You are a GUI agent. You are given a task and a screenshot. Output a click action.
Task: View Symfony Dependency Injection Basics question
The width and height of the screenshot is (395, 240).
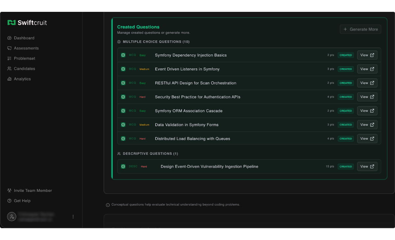pyautogui.click(x=367, y=55)
